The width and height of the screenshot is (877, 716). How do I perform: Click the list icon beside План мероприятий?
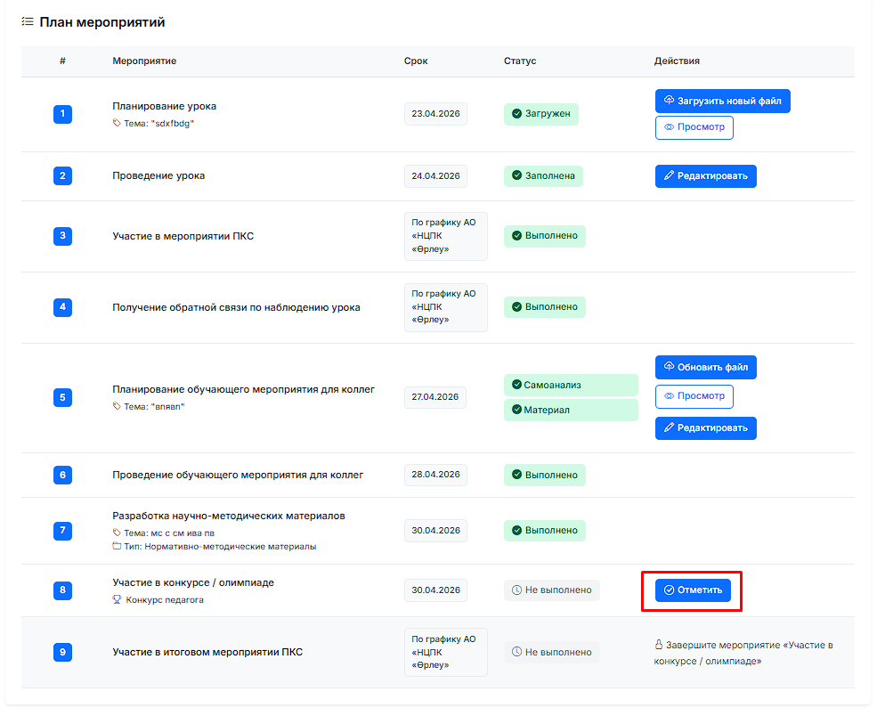28,21
